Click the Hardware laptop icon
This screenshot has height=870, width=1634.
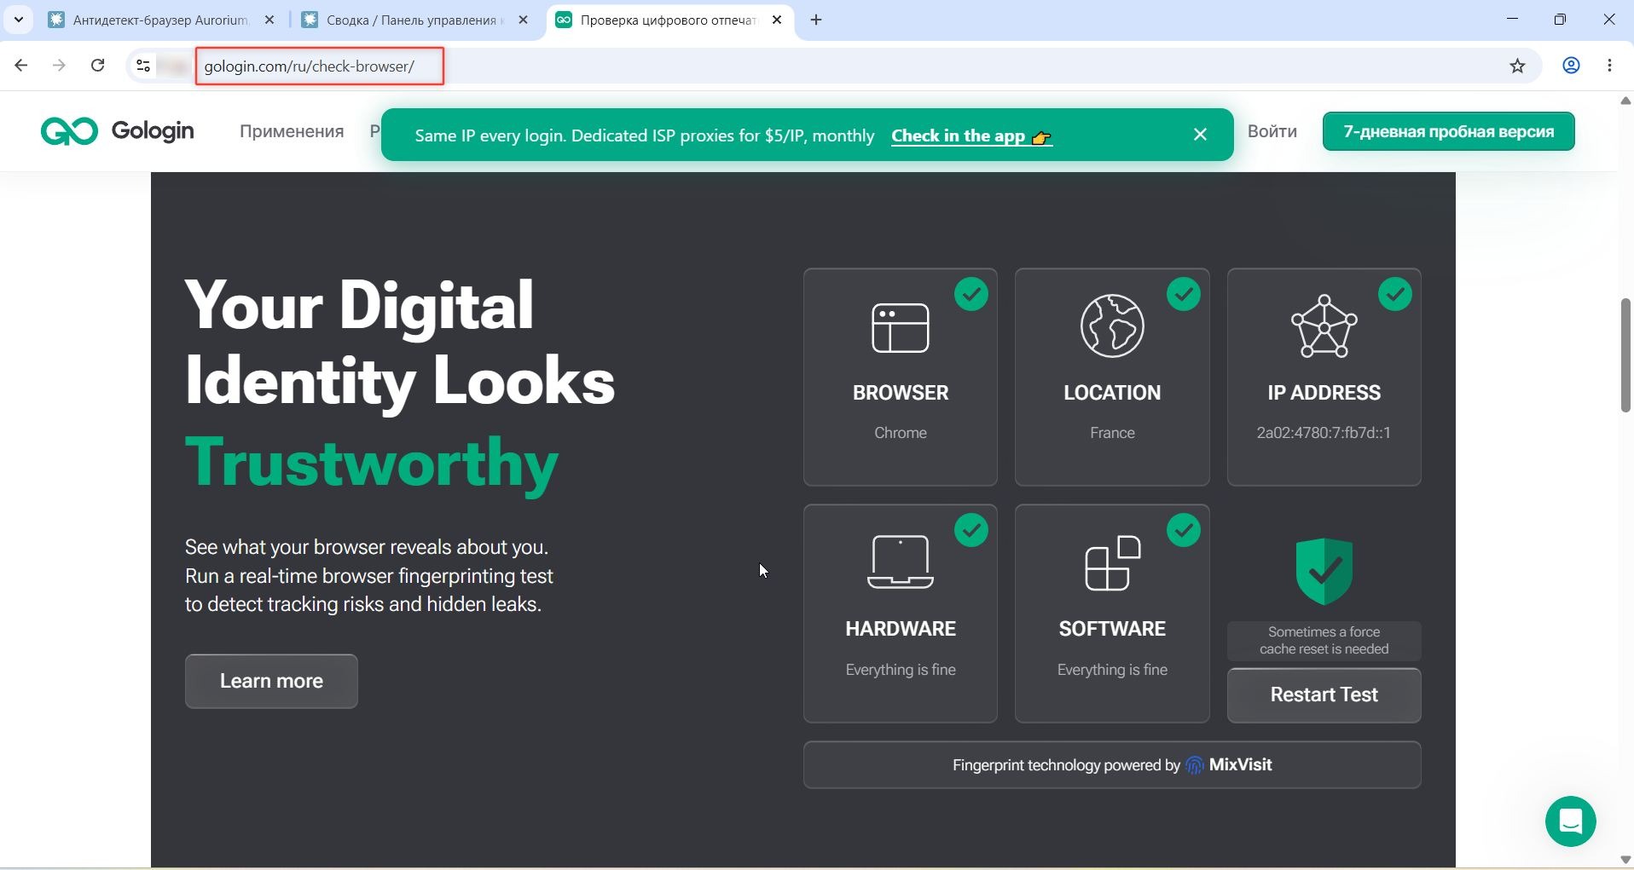pos(900,562)
